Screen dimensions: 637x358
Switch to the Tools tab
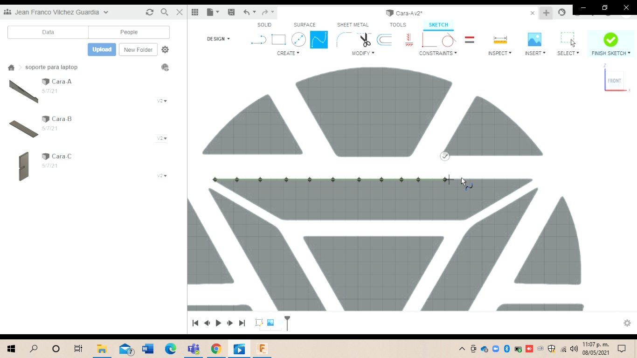point(398,25)
